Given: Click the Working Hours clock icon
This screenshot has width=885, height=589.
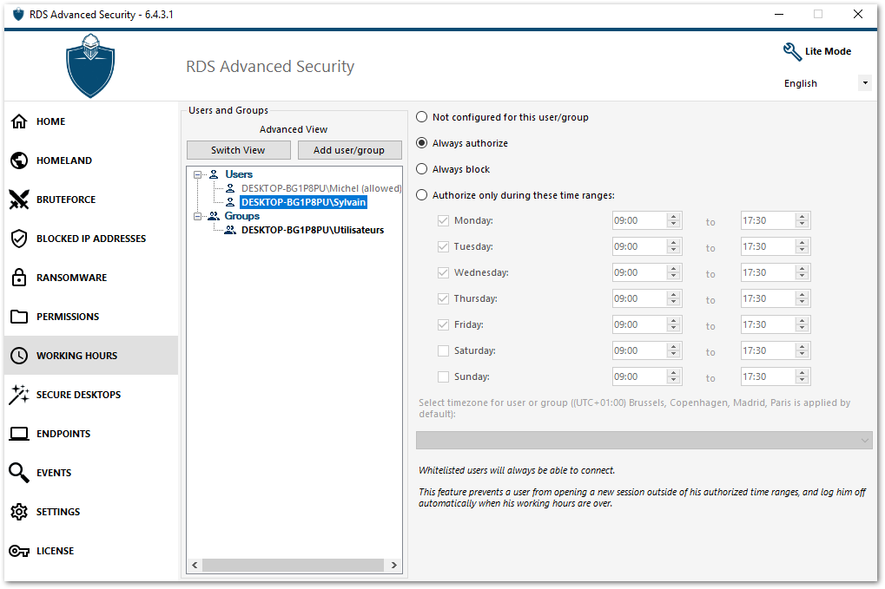Looking at the screenshot, I should tap(19, 356).
